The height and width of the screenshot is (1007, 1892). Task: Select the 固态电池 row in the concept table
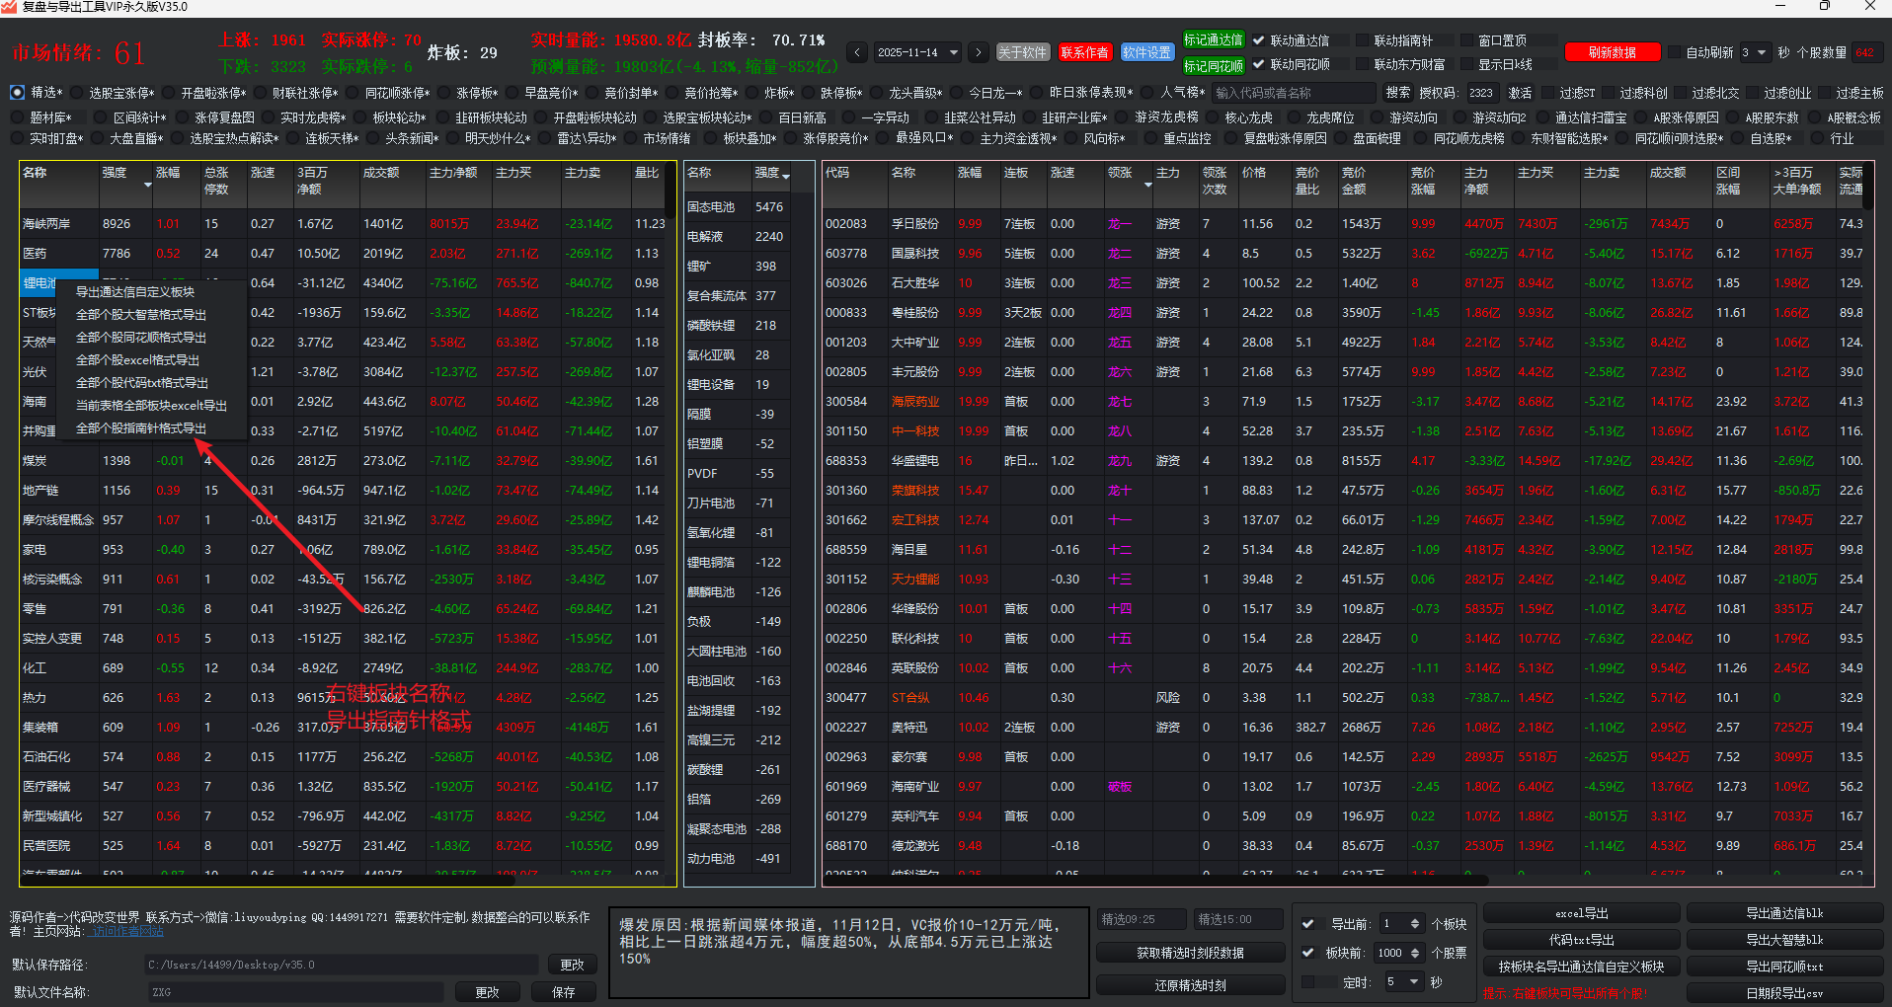pos(739,207)
